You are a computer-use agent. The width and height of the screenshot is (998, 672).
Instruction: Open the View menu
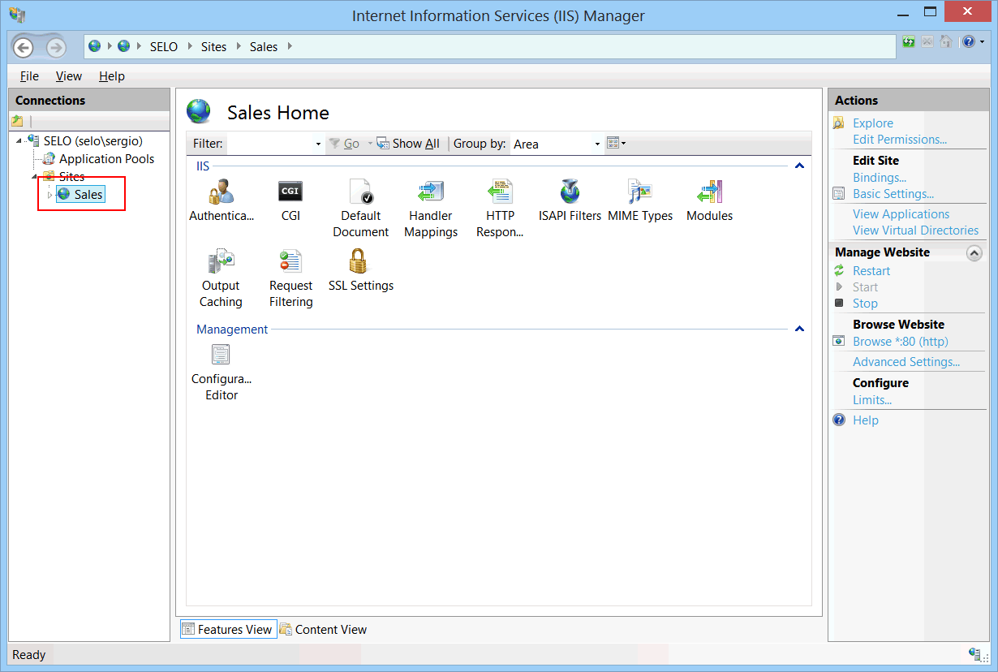coord(69,76)
